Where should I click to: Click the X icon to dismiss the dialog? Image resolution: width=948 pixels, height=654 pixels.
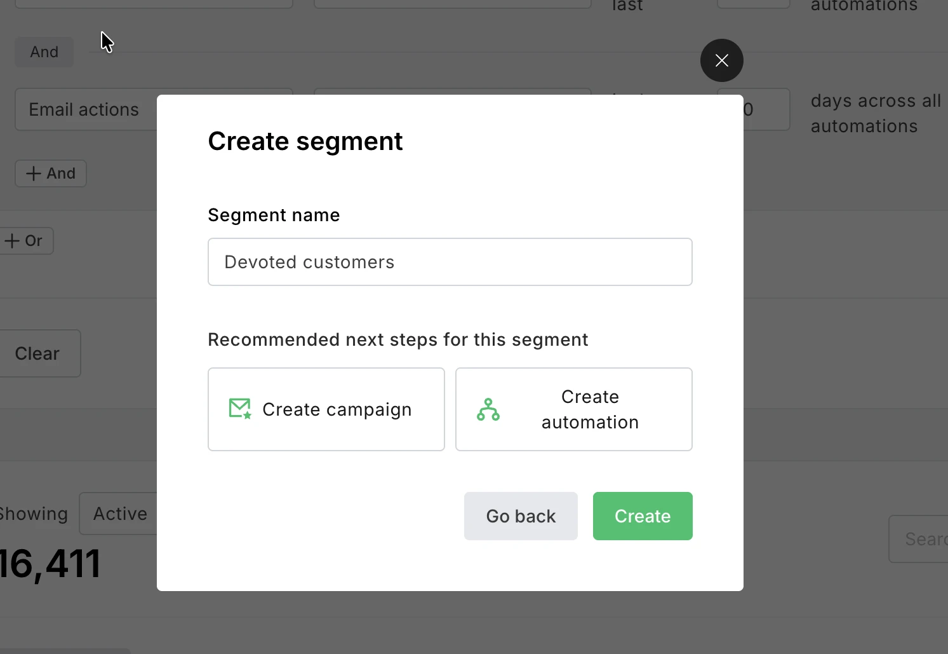point(721,60)
